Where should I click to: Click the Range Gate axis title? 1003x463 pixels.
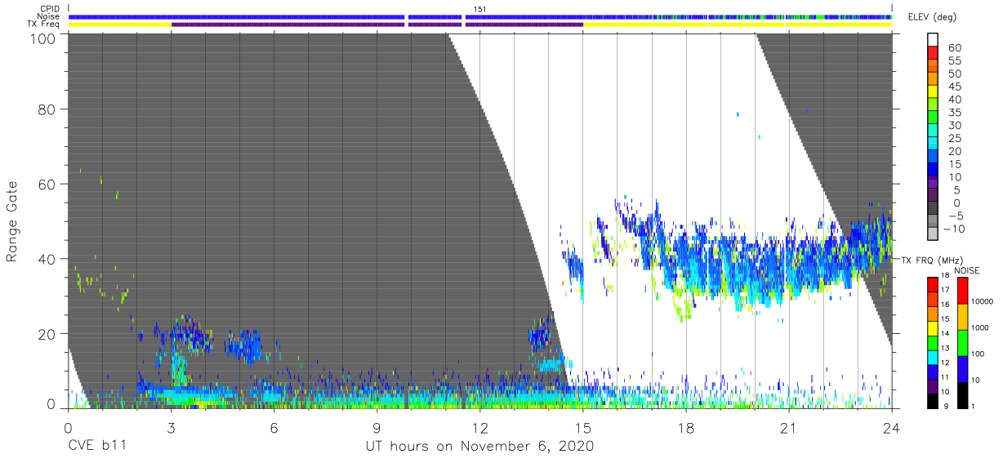coord(12,221)
